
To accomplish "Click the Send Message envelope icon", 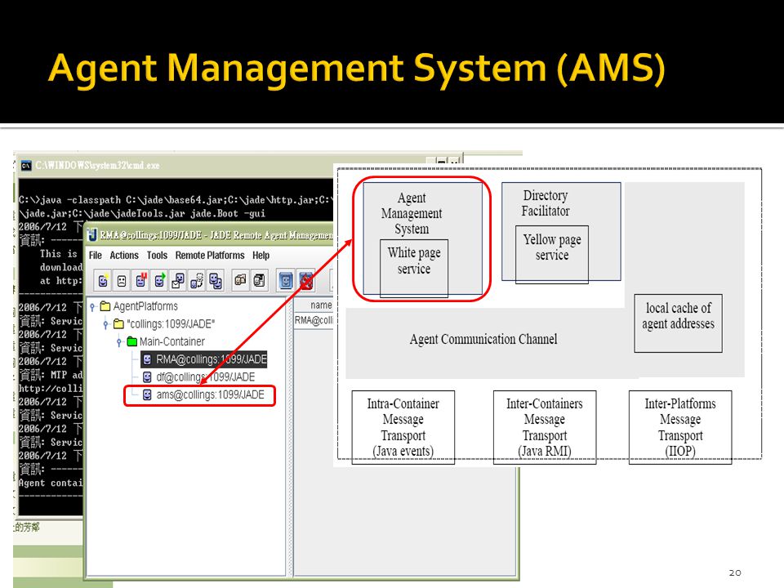I will [x=178, y=280].
